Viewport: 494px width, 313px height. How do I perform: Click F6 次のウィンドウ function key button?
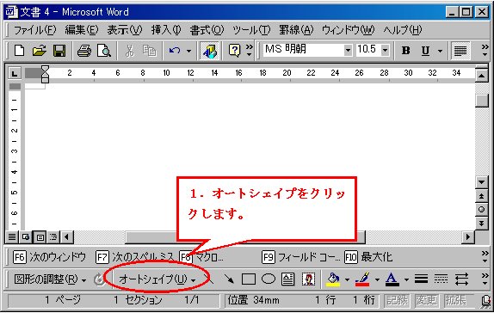coord(49,257)
